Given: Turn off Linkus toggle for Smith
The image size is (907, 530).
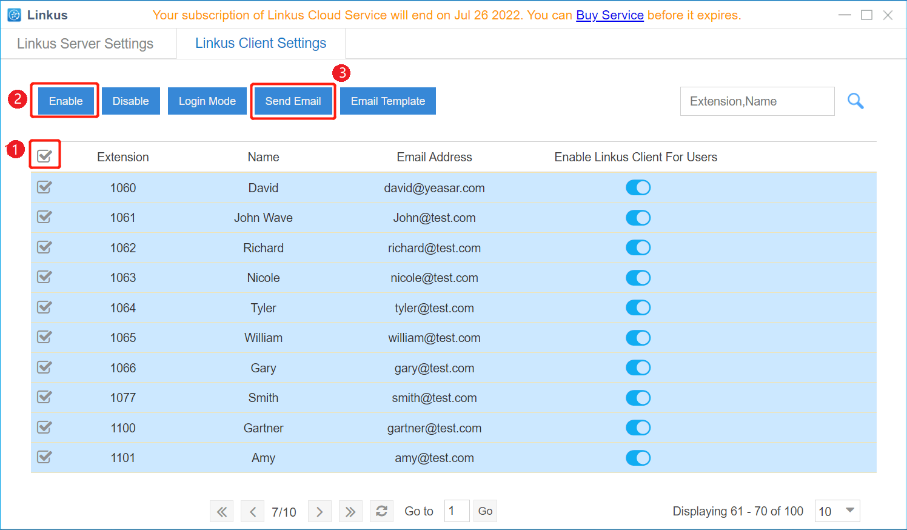Looking at the screenshot, I should 638,398.
